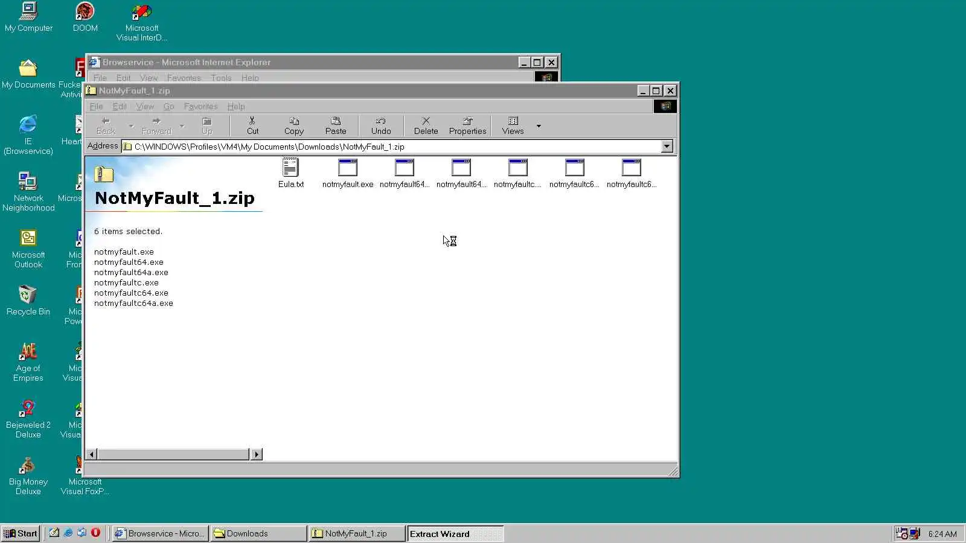
Task: Open the Edit menu in NotMyFault_1.zip window
Action: pyautogui.click(x=120, y=106)
